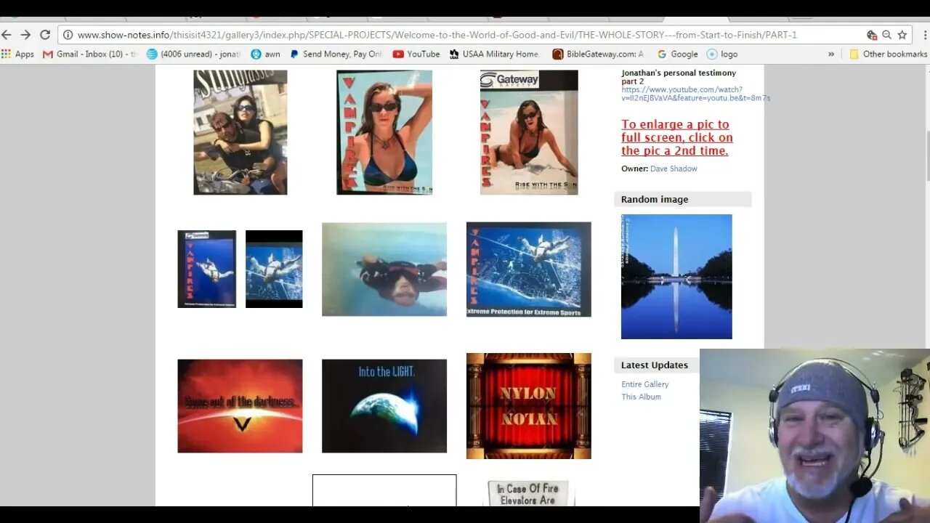The height and width of the screenshot is (523, 930).
Task: Open the USAA Military Home bookmark
Action: [494, 54]
